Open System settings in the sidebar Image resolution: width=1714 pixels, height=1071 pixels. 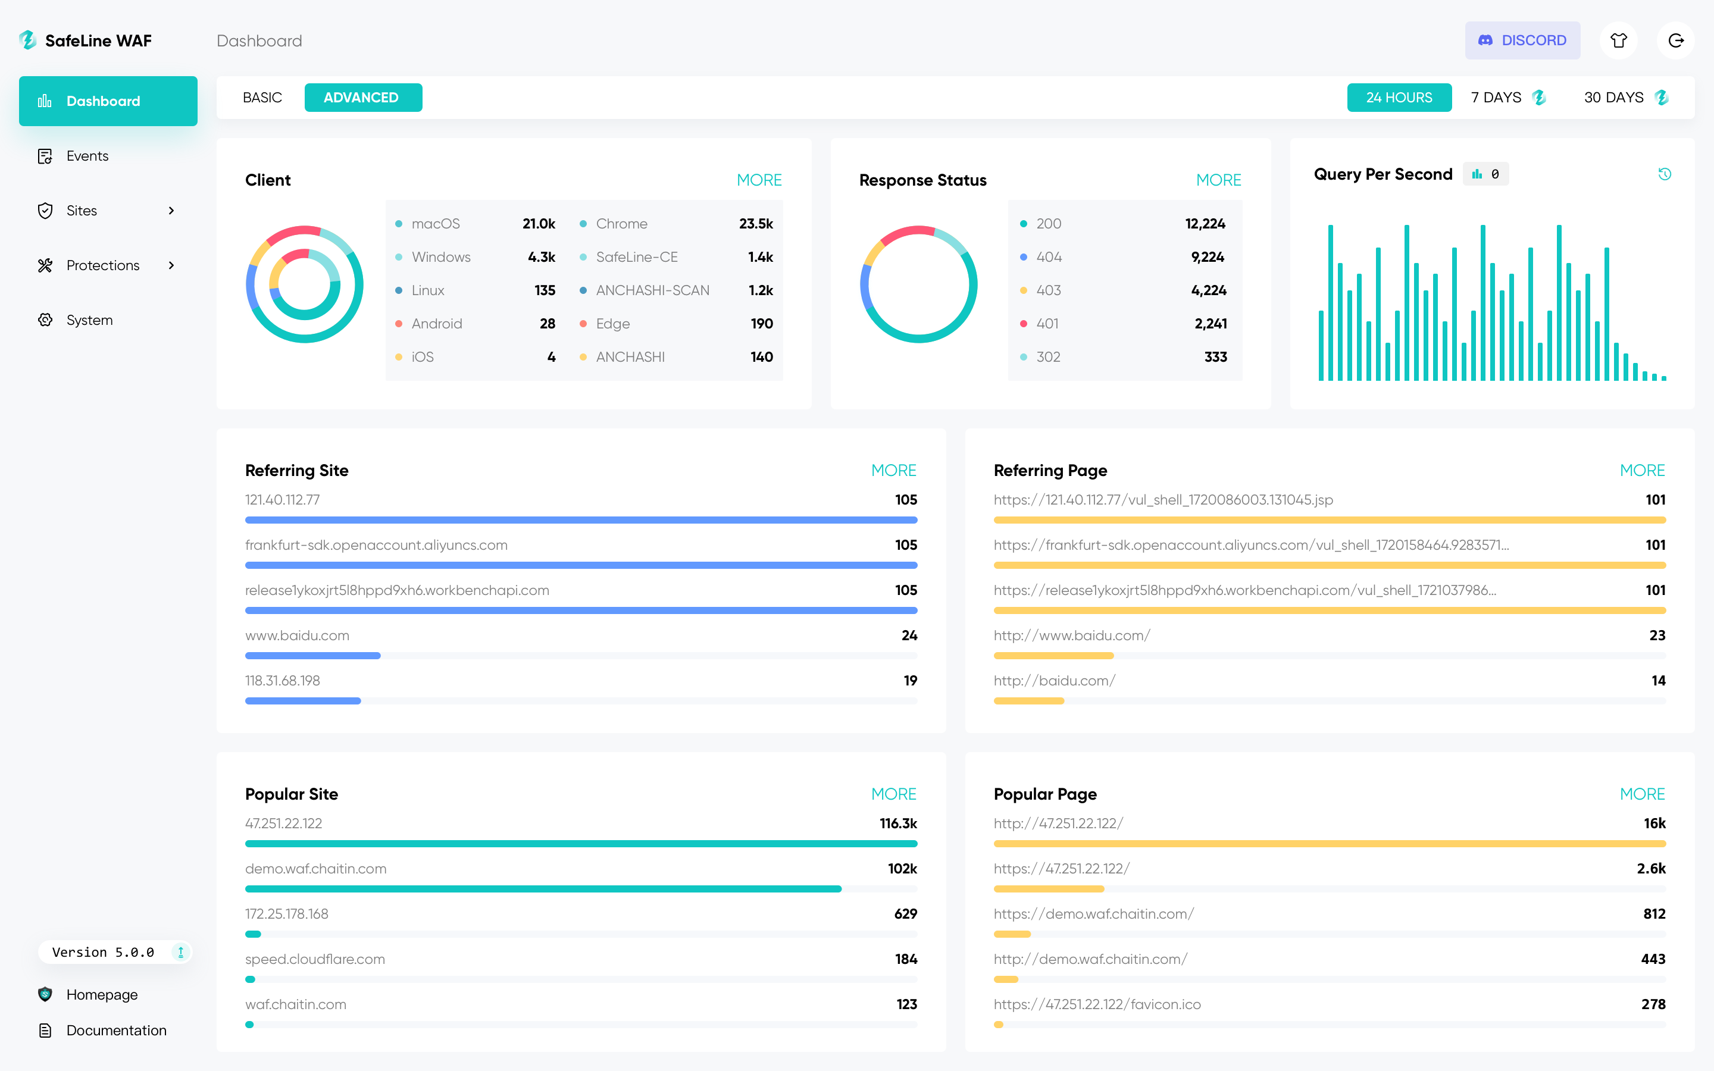(x=89, y=320)
